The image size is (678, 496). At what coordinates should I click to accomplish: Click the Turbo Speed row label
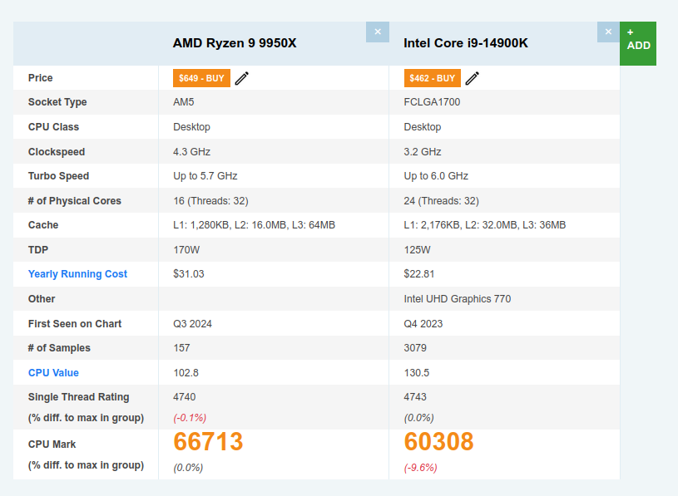[59, 176]
